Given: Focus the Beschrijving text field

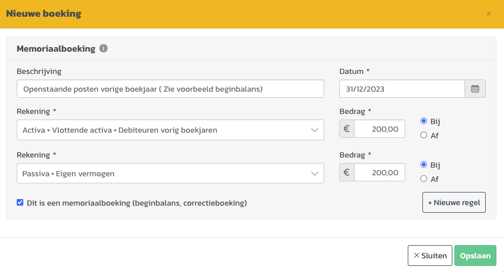Looking at the screenshot, I should pos(170,89).
